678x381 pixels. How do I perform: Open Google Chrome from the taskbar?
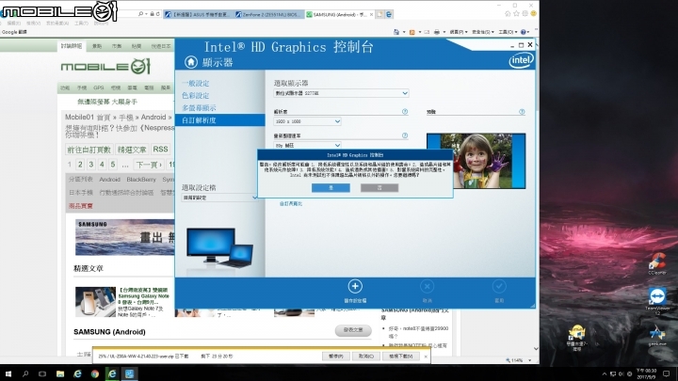(x=95, y=373)
